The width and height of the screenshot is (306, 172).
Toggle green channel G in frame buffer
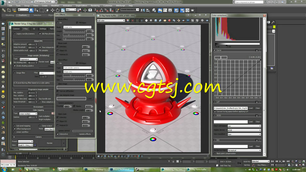[137, 21]
